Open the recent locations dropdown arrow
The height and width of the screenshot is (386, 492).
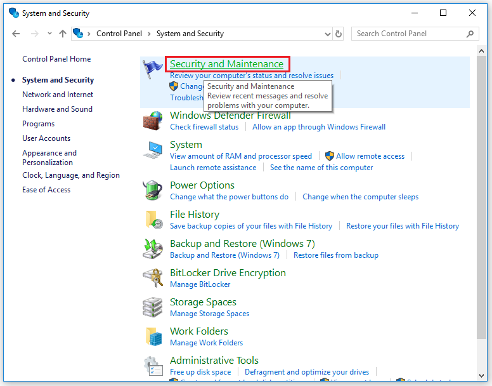49,33
